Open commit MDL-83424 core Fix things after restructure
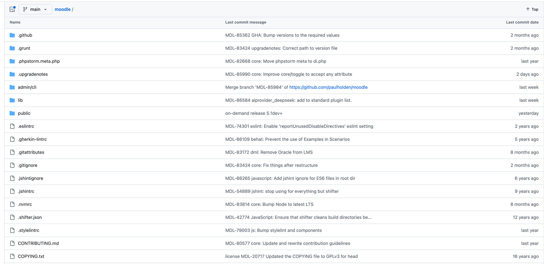Image resolution: width=544 pixels, height=264 pixels. point(271,165)
